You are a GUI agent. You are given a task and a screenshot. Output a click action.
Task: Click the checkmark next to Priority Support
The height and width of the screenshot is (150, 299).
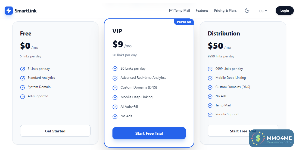pyautogui.click(x=210, y=115)
